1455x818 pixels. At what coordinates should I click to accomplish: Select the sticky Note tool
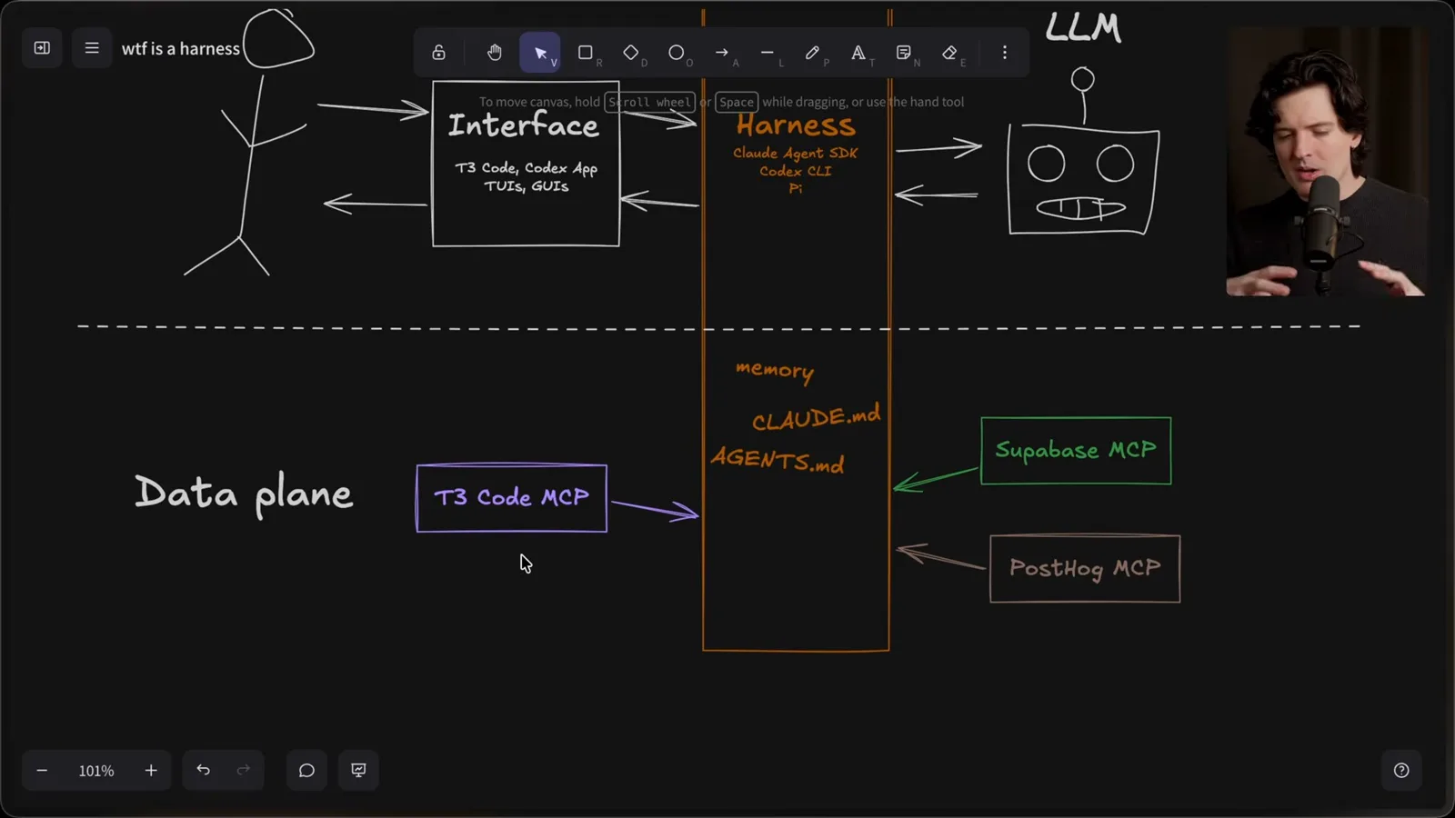point(904,53)
